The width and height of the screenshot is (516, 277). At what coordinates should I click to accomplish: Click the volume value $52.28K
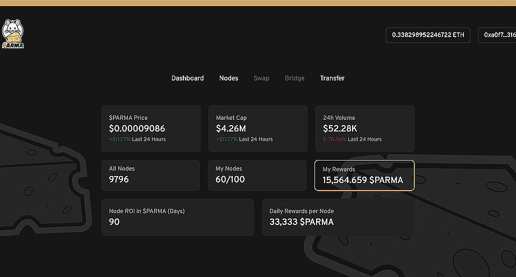pos(340,128)
